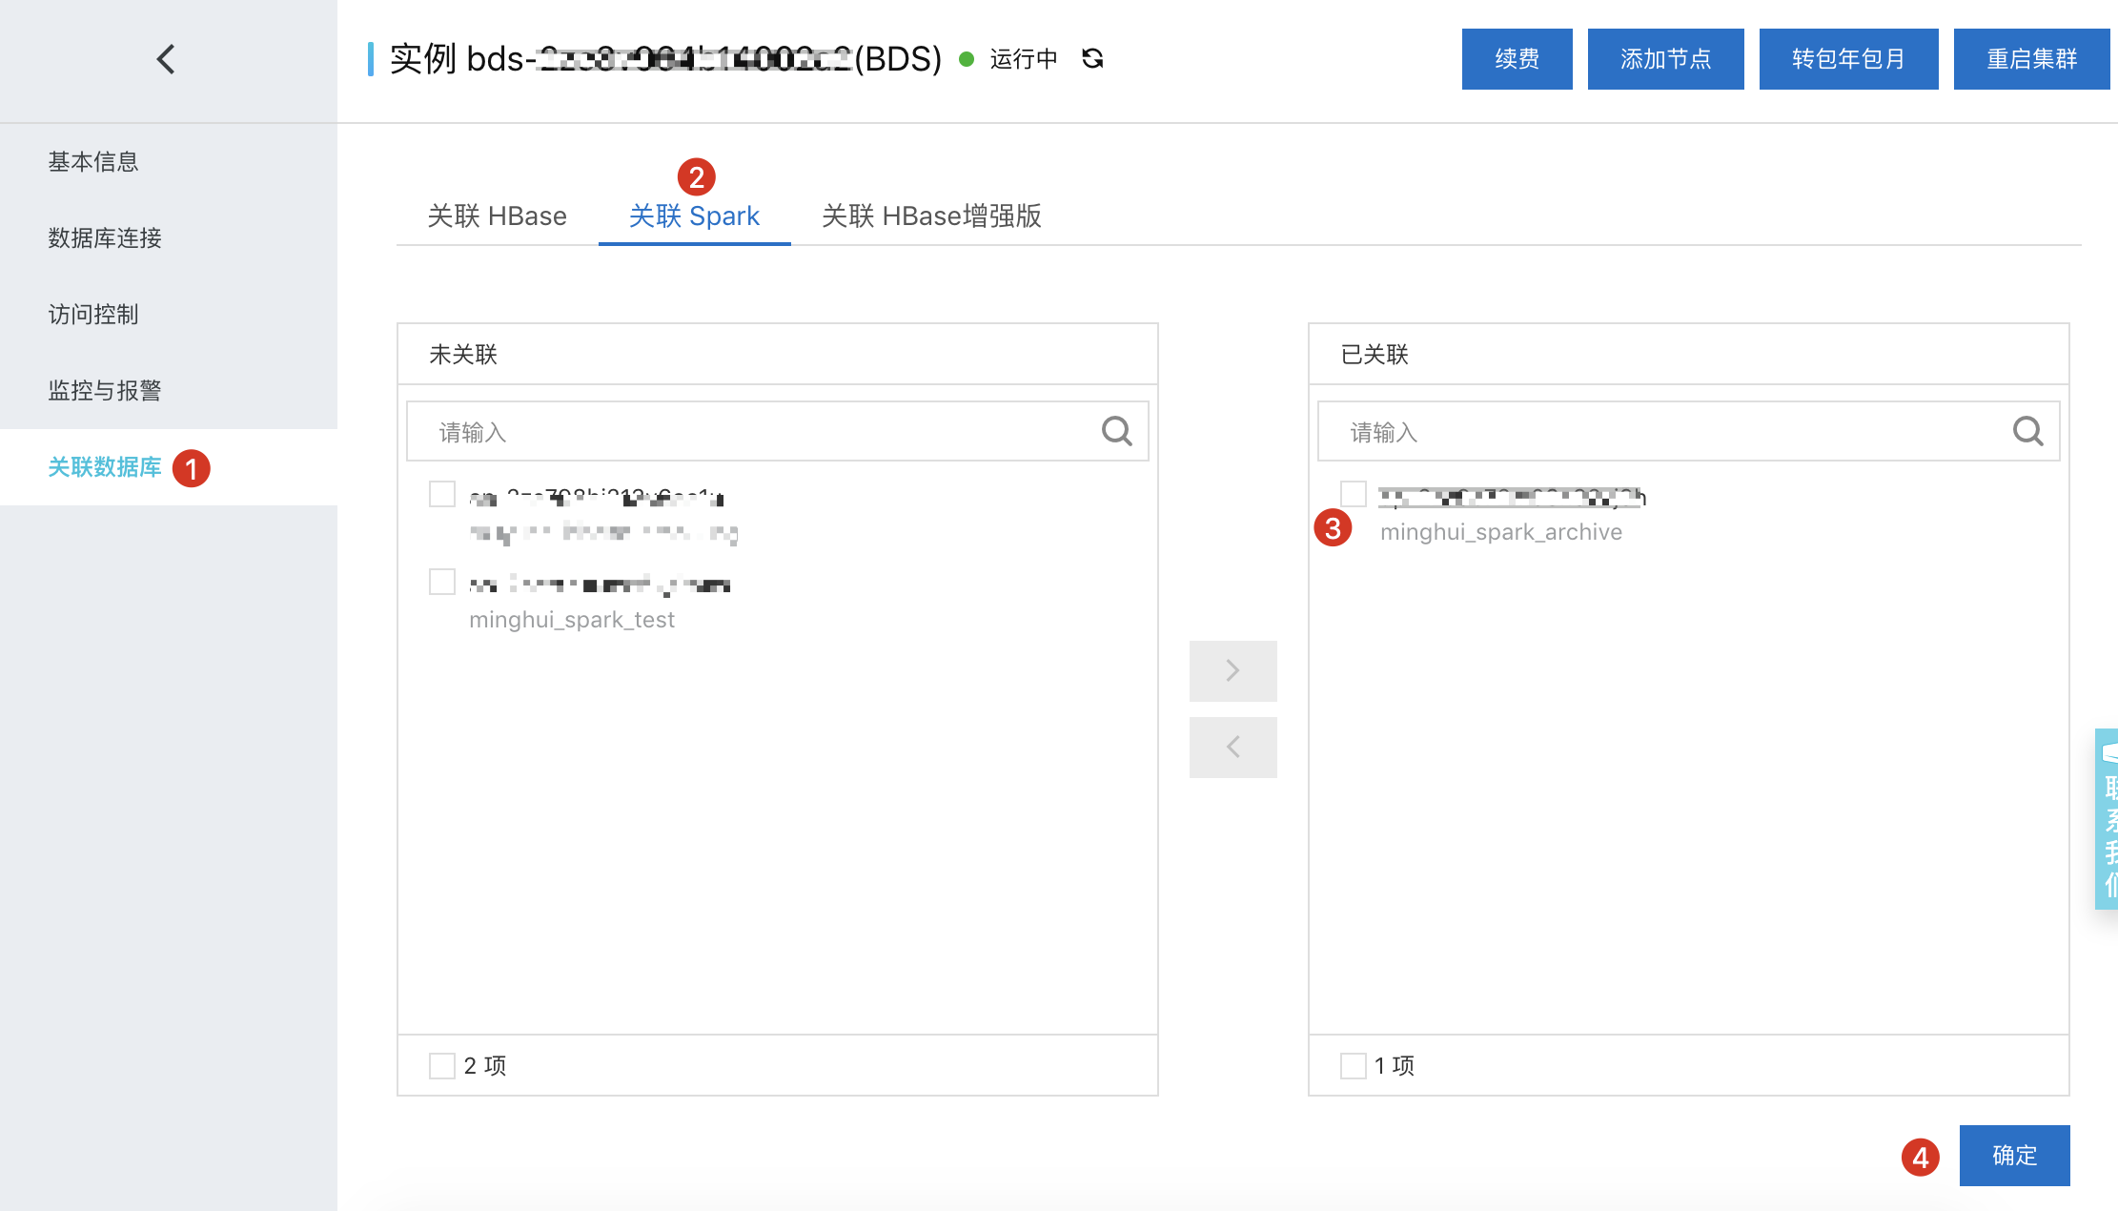This screenshot has height=1211, width=2118.
Task: Click the search icon in 未关联 panel
Action: click(1120, 432)
